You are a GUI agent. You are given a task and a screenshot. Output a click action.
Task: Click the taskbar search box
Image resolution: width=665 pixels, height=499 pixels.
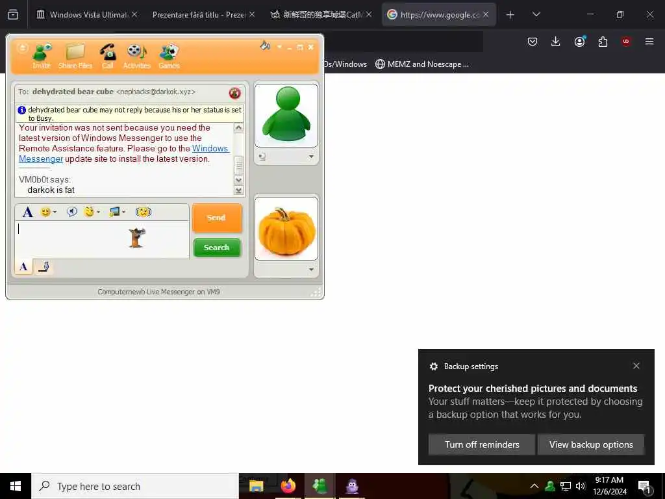(135, 486)
